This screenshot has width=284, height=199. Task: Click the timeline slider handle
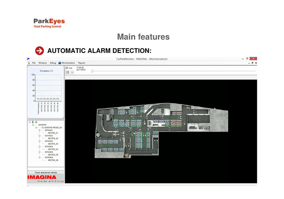92,71
